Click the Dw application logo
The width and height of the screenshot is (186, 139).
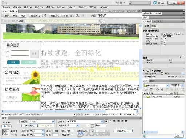[x=5, y=3]
